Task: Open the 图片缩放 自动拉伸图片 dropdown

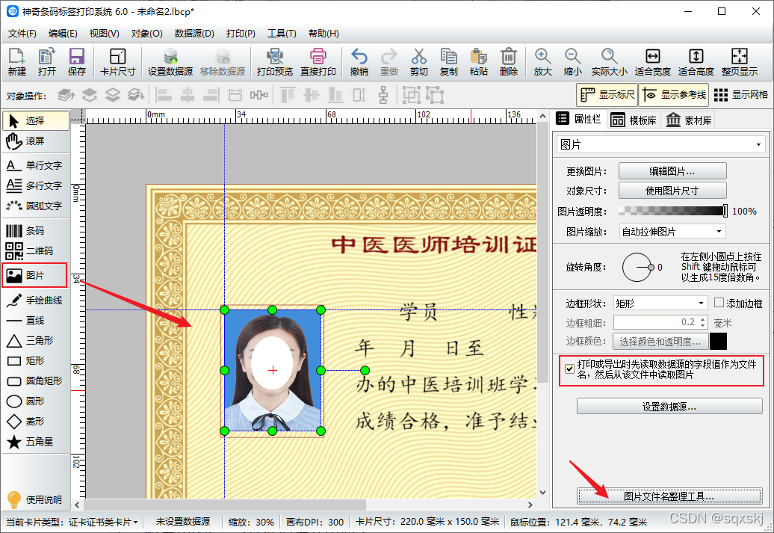Action: [672, 232]
